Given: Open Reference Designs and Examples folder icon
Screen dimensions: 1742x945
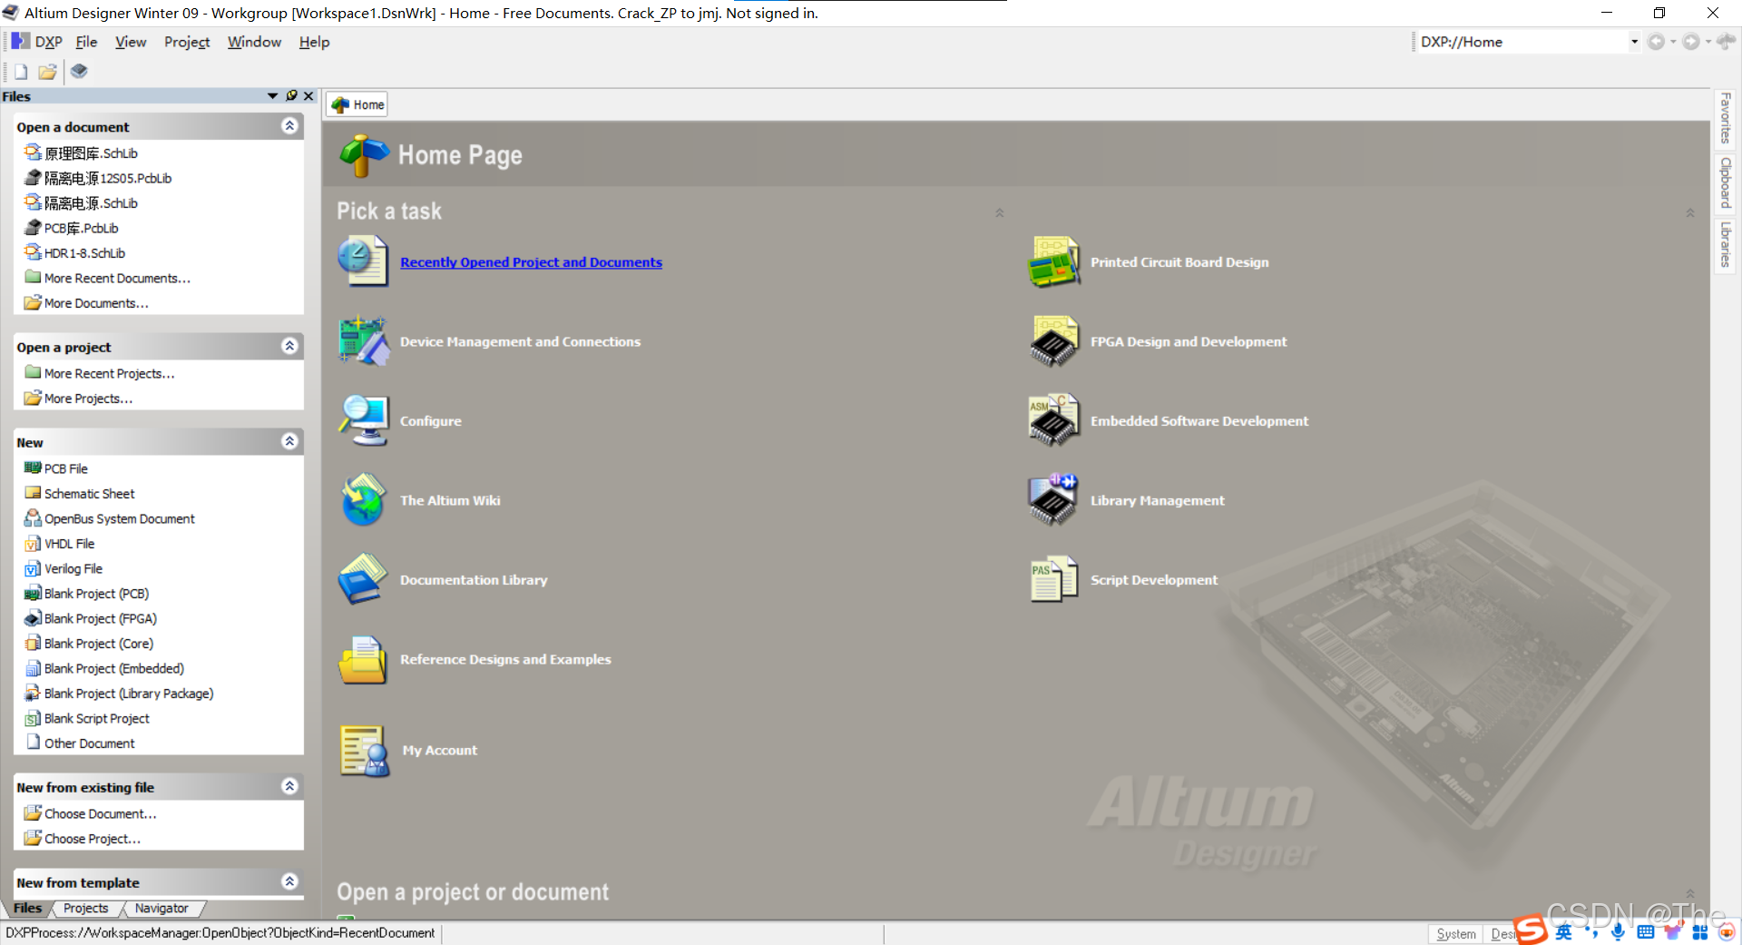Looking at the screenshot, I should [x=364, y=659].
